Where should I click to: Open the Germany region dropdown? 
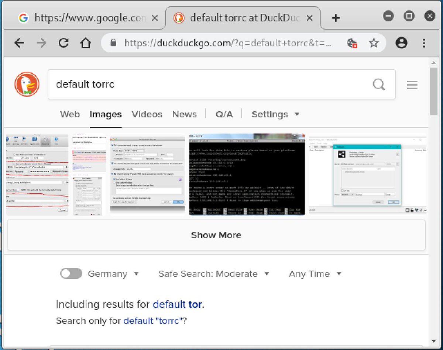tap(113, 274)
